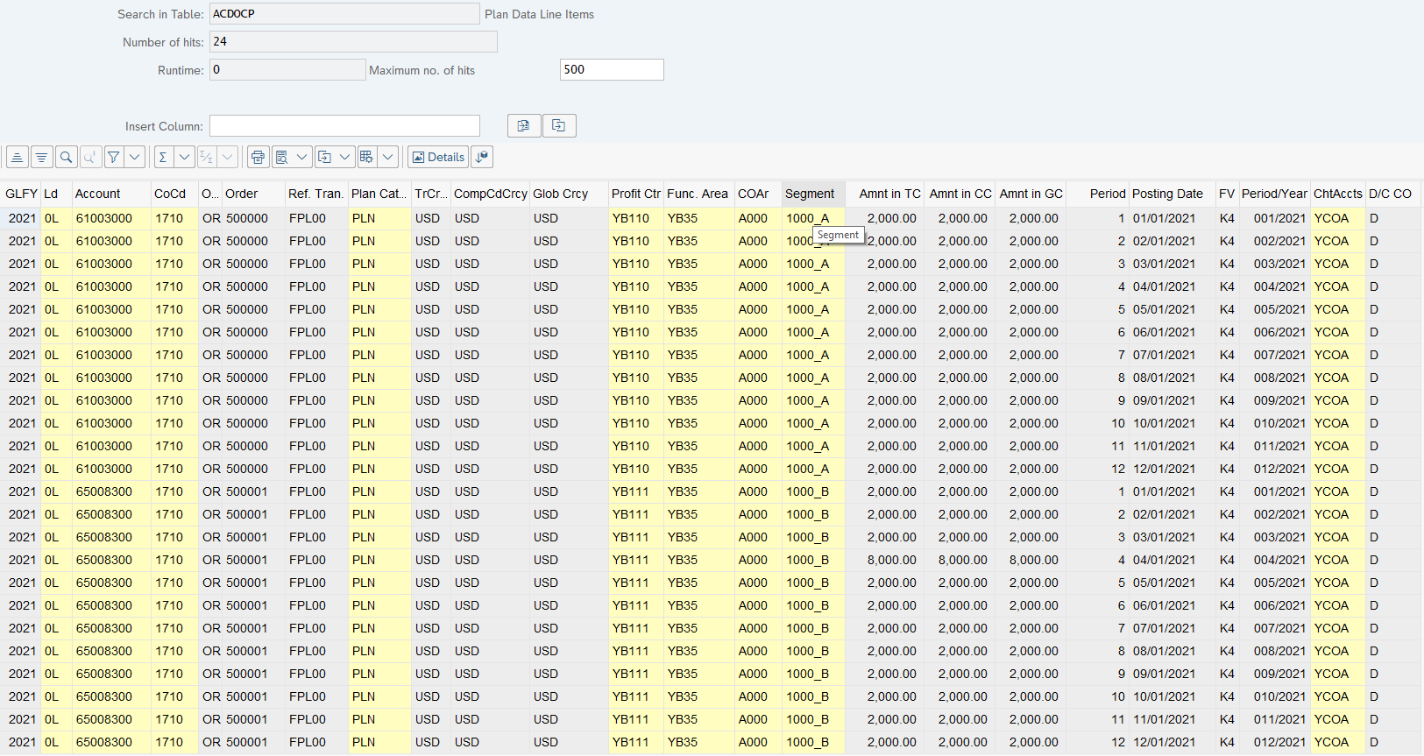
Task: Open the Total dropdown arrow
Action: coord(184,157)
